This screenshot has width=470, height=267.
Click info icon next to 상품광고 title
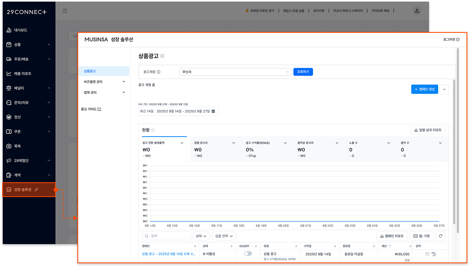coord(162,56)
